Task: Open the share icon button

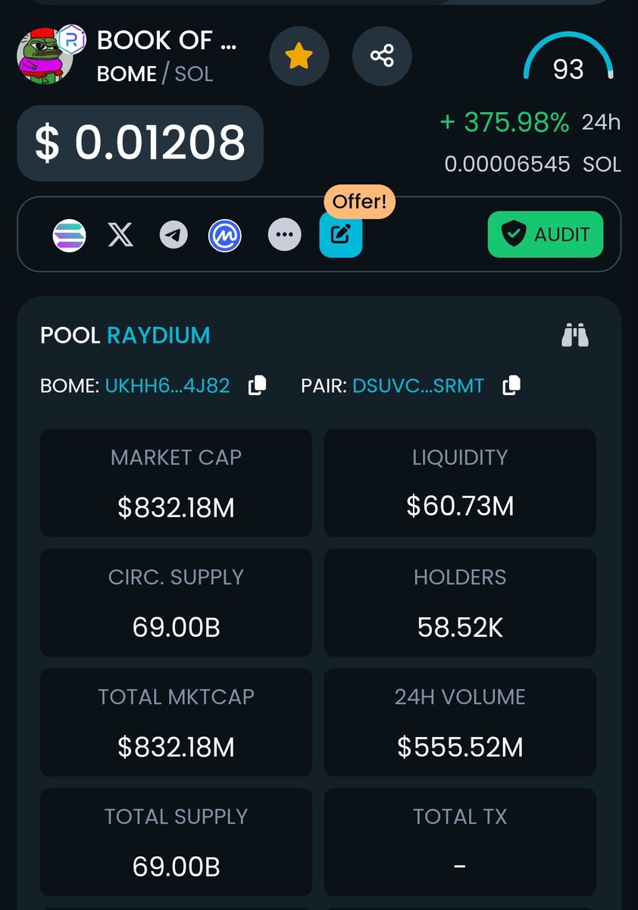Action: [382, 56]
